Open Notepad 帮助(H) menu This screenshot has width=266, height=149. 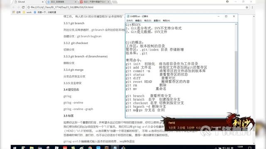point(166,21)
